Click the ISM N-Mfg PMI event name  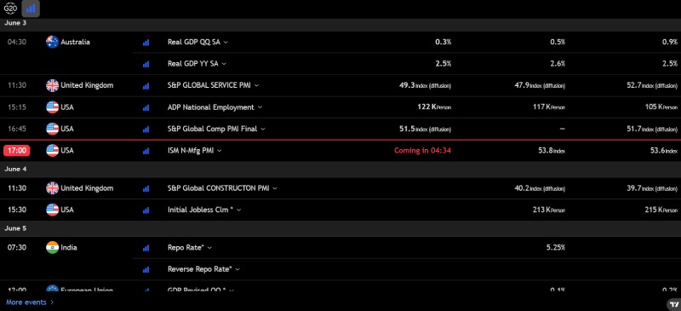click(191, 151)
